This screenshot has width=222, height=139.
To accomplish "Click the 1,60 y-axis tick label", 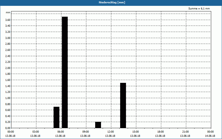I will coord(8,80).
